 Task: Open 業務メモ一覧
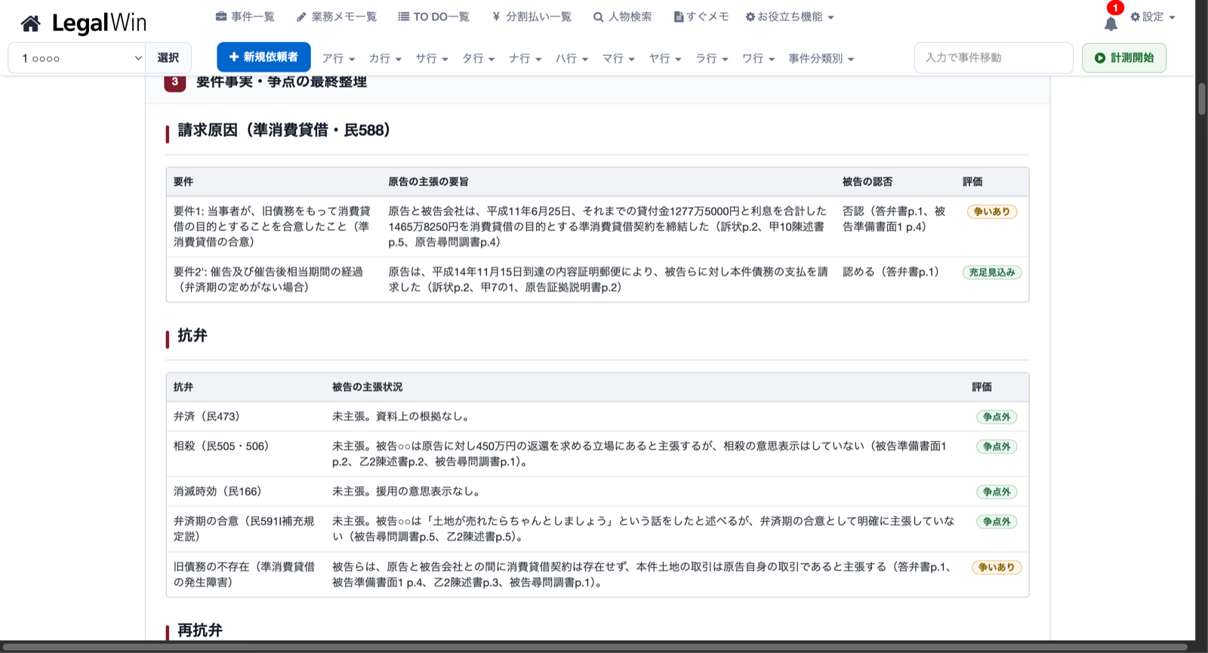[336, 17]
